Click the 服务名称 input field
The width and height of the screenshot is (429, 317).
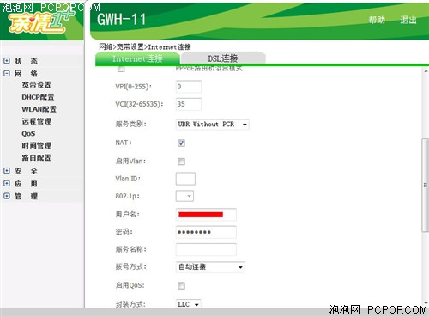pyautogui.click(x=206, y=249)
